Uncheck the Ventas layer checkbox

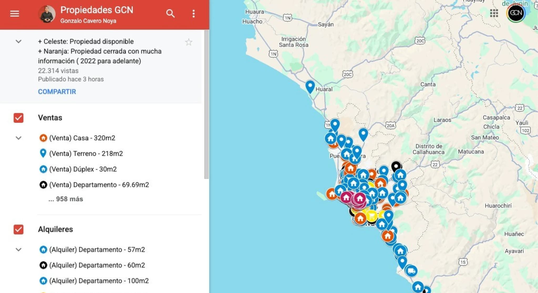coord(18,118)
